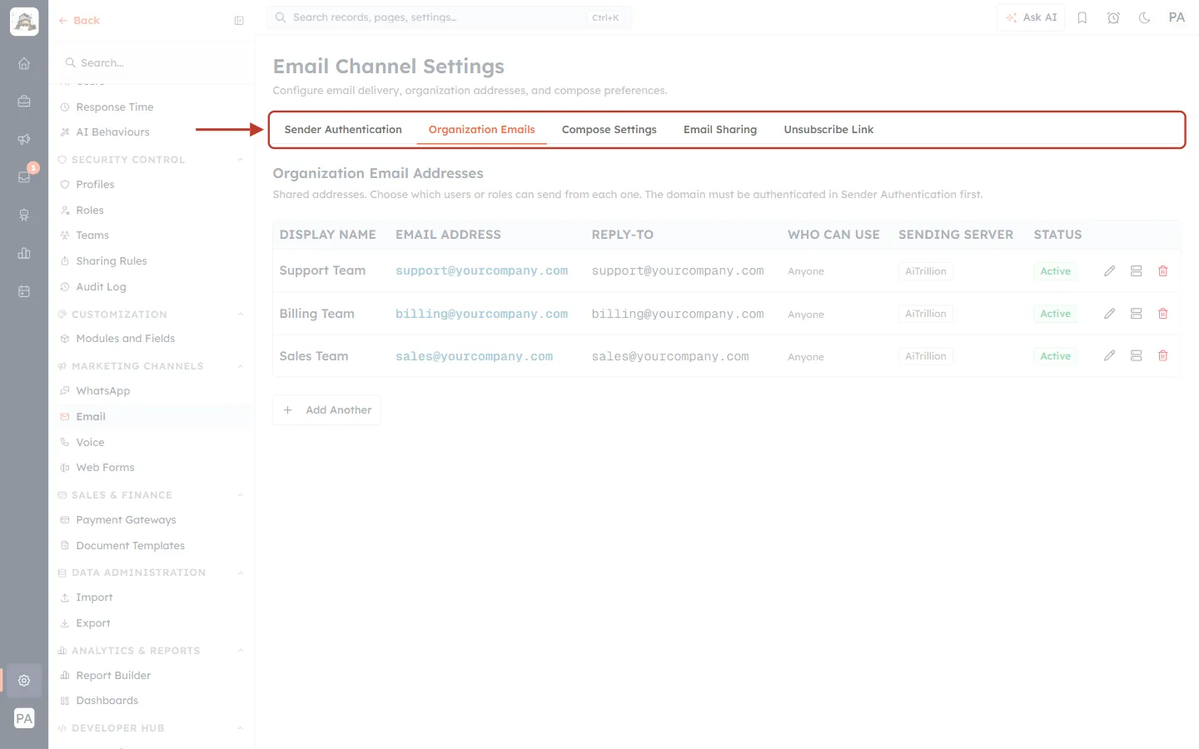Open the Home icon in the left rail
1199x749 pixels.
tap(24, 63)
